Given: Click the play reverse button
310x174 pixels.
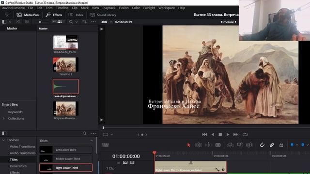Looking at the screenshot, I should click(213, 134).
